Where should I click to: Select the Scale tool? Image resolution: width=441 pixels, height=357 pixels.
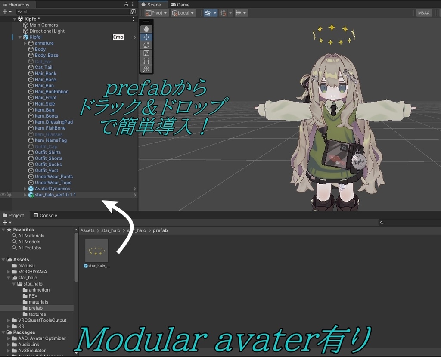(146, 53)
